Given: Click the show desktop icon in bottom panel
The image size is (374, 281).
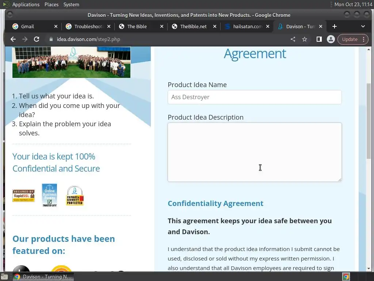Looking at the screenshot, I should coord(4,277).
